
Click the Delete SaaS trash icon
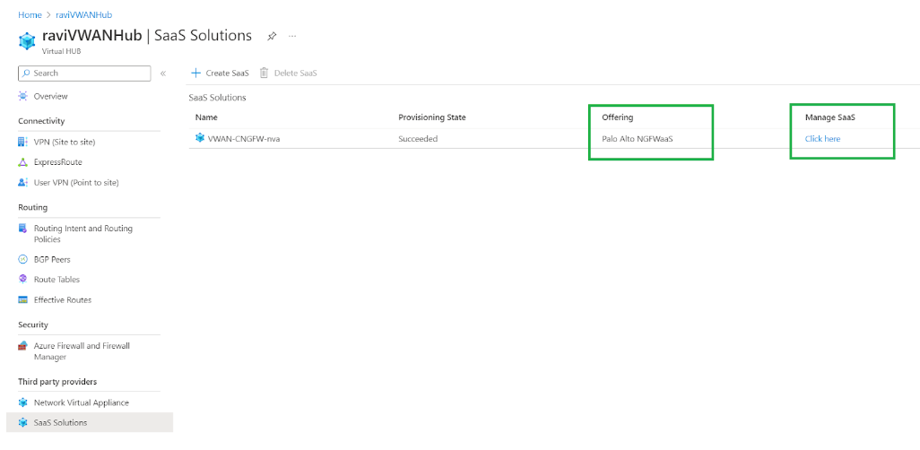click(x=265, y=73)
